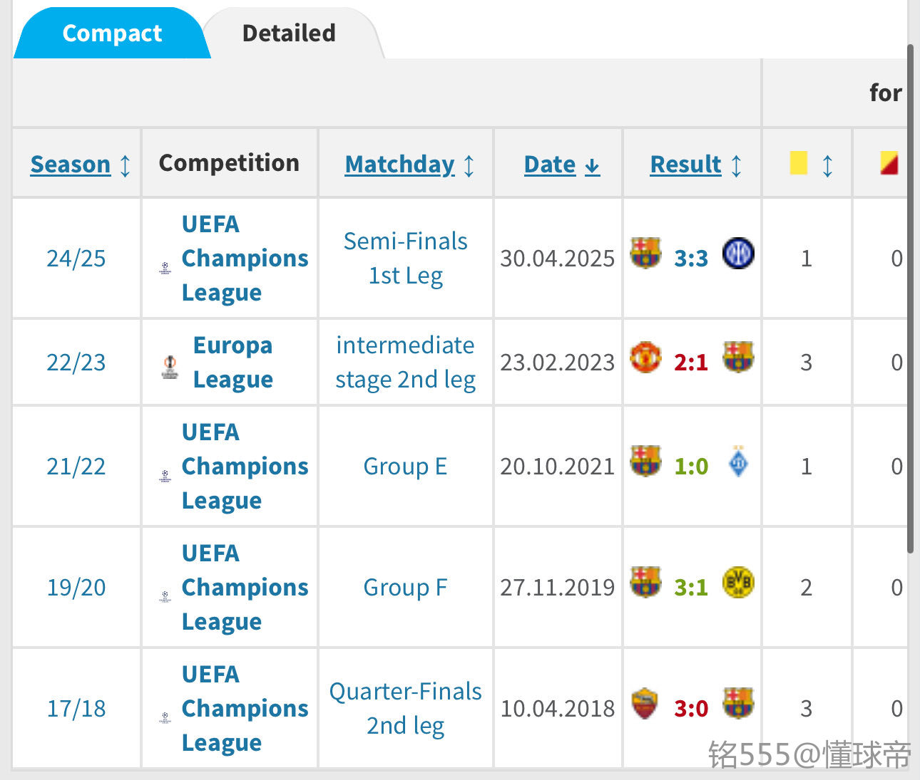The image size is (920, 780).
Task: Click the second yellow/red card icon
Action: point(889,163)
